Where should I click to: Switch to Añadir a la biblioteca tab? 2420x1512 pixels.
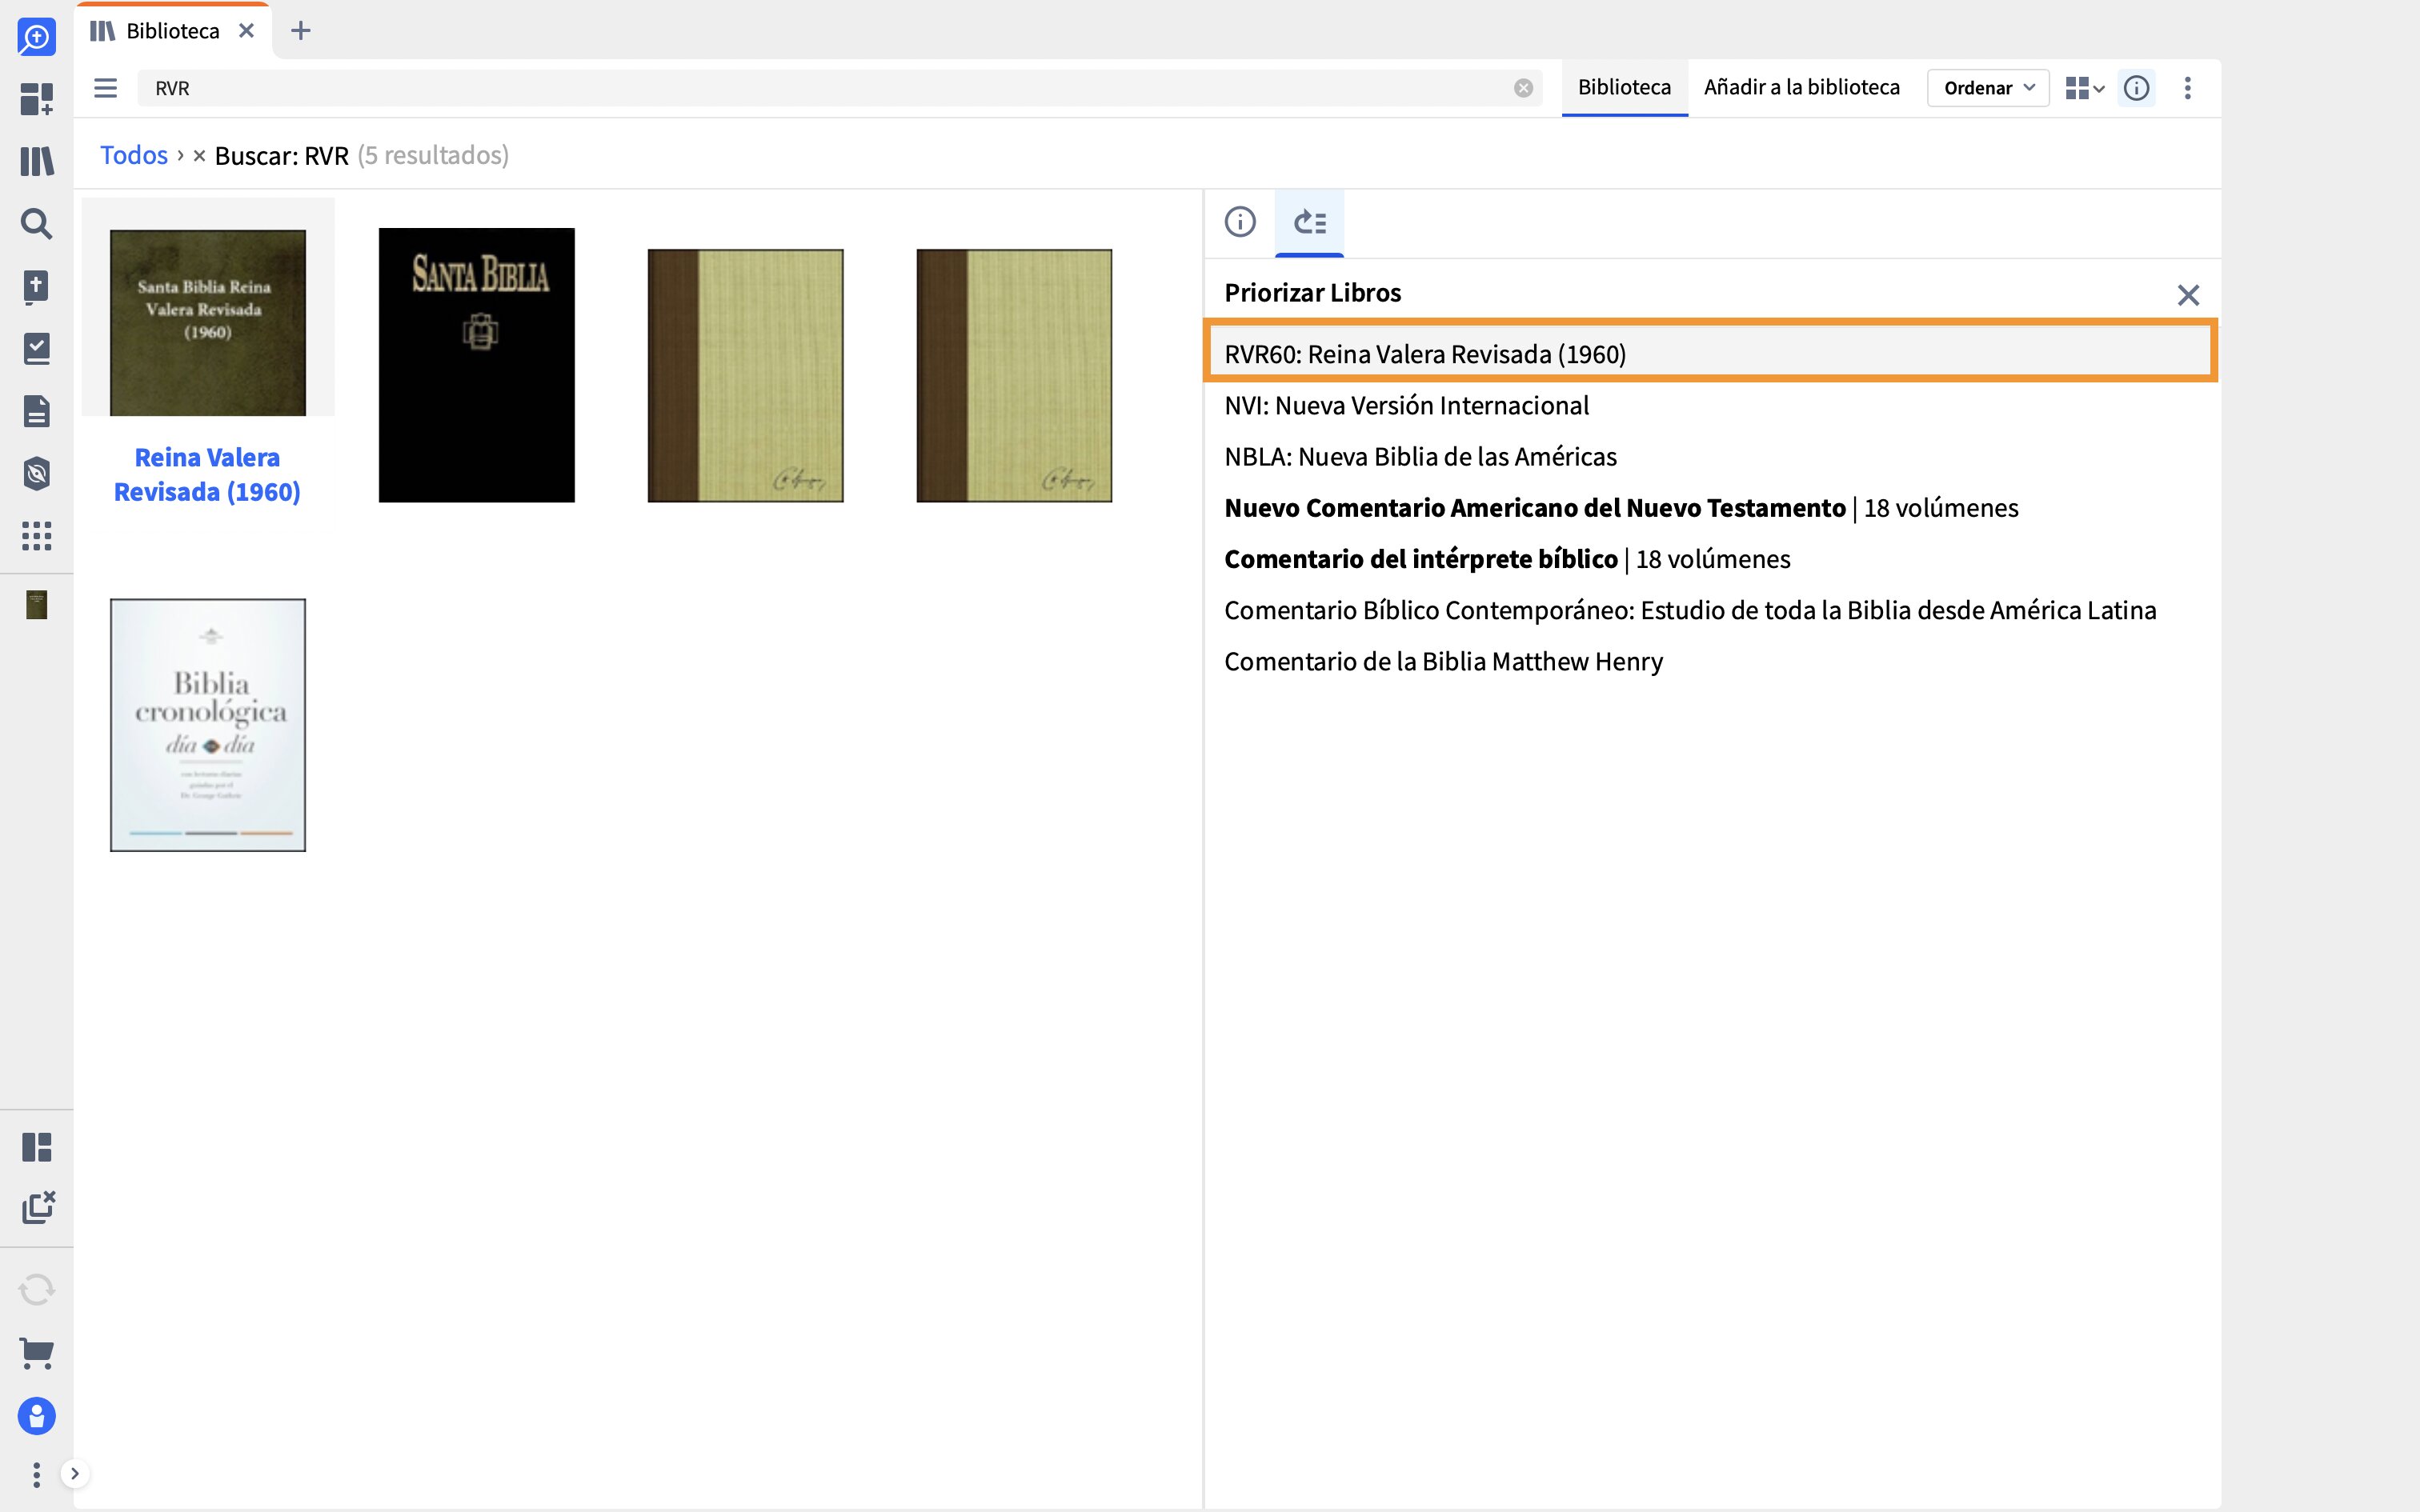pyautogui.click(x=1801, y=87)
